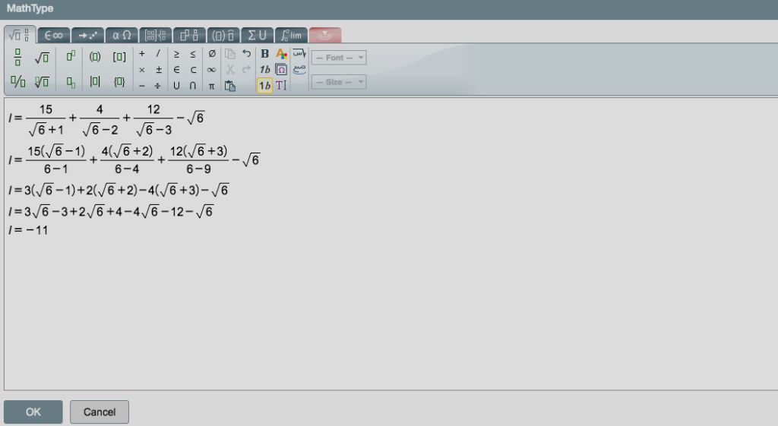The height and width of the screenshot is (426, 778).
Task: Open the scripts and layout tab
Action: (189, 35)
